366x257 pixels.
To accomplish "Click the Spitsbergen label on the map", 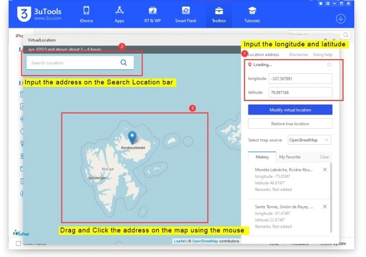I will coord(97,178).
